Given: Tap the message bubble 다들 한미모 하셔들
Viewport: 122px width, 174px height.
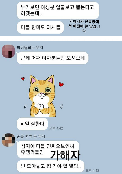Looking at the screenshot, I should (x=40, y=27).
